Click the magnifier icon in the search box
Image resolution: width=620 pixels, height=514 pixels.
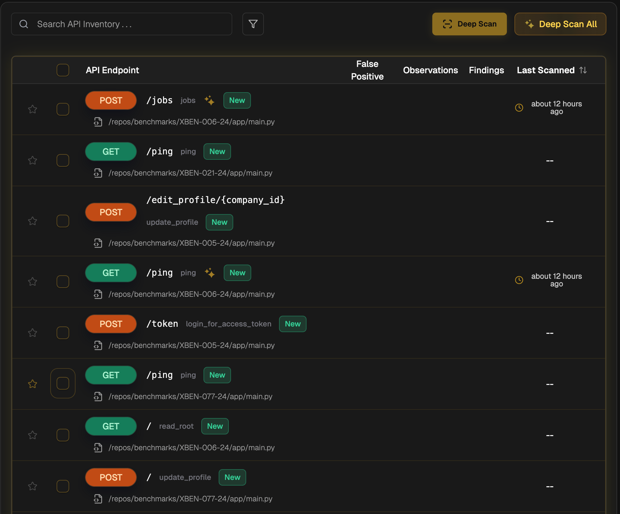pos(24,24)
